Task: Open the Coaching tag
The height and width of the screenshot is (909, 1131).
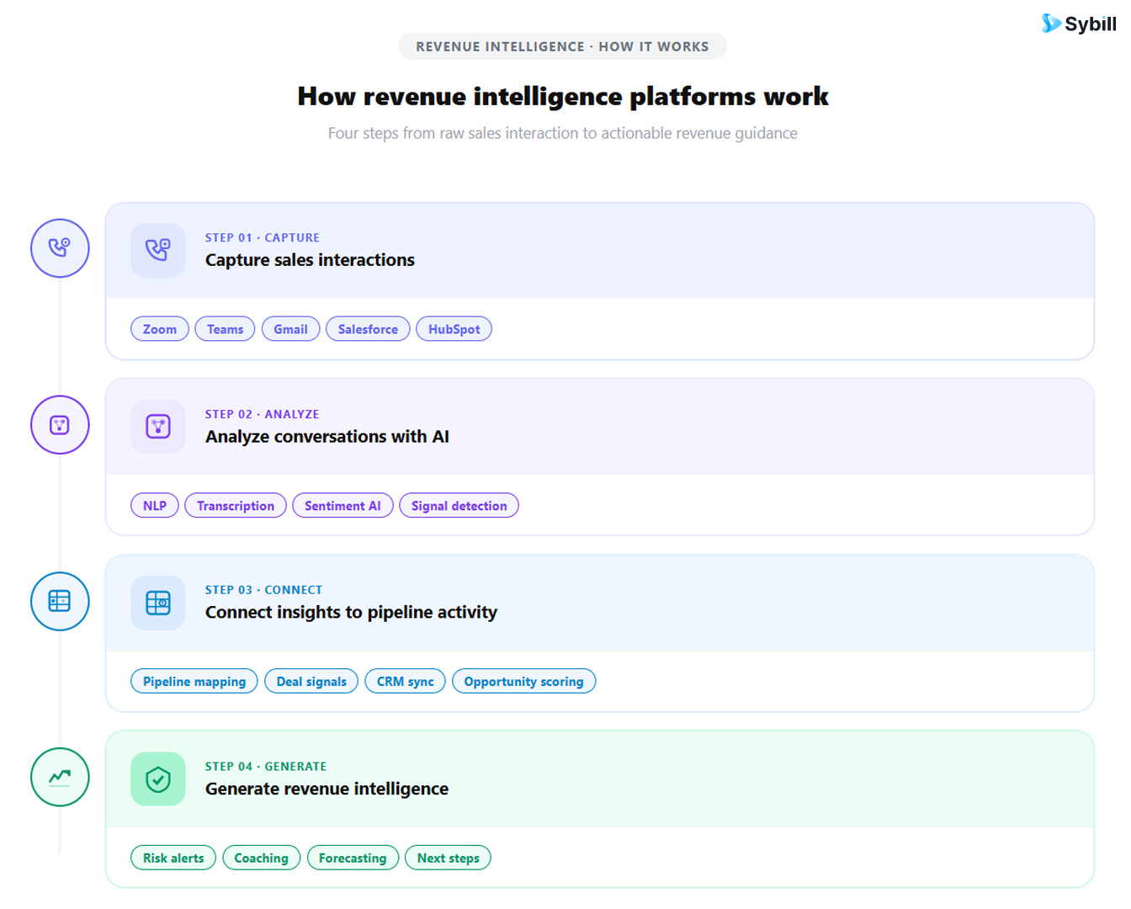Action: (x=261, y=858)
